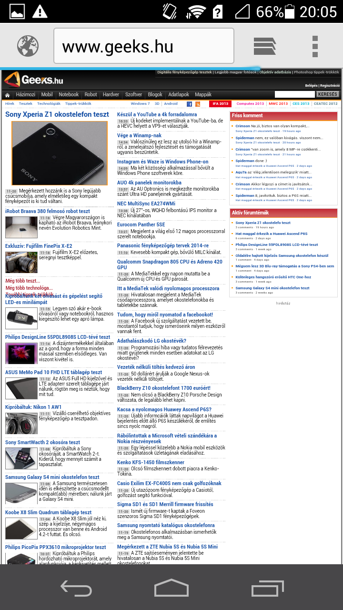Open ASUS MeMo Pad 10 FHD LTE article

point(54,372)
